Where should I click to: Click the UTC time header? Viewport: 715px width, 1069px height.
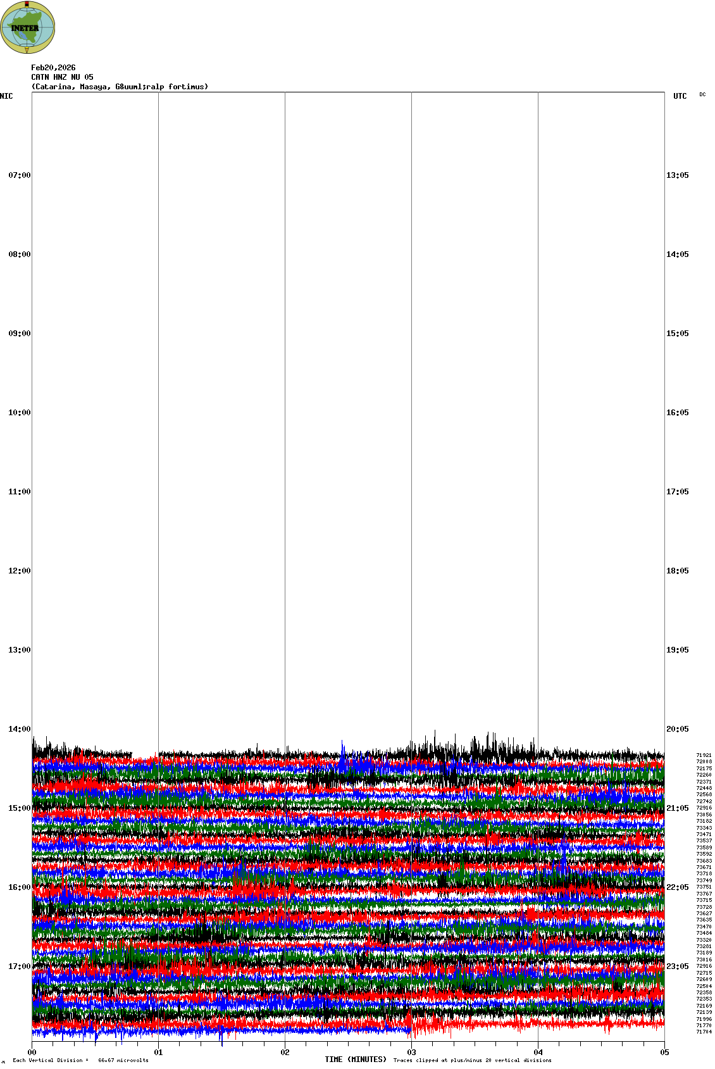(680, 96)
